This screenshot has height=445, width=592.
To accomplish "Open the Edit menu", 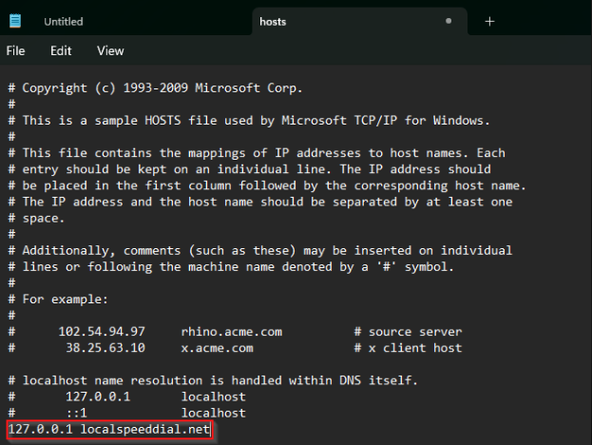I will pyautogui.click(x=61, y=50).
